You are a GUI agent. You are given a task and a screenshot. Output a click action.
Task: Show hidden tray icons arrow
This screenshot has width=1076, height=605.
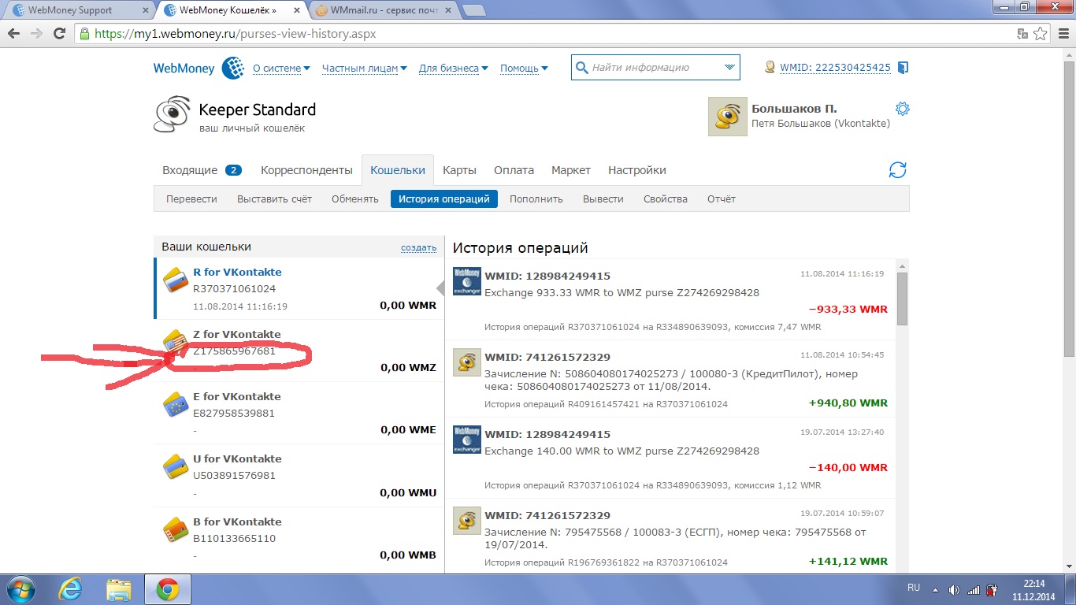click(x=935, y=589)
